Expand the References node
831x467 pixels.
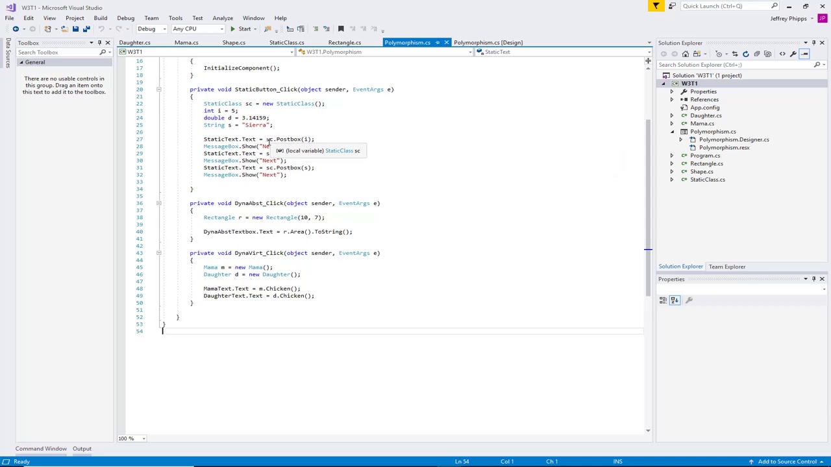(672, 99)
